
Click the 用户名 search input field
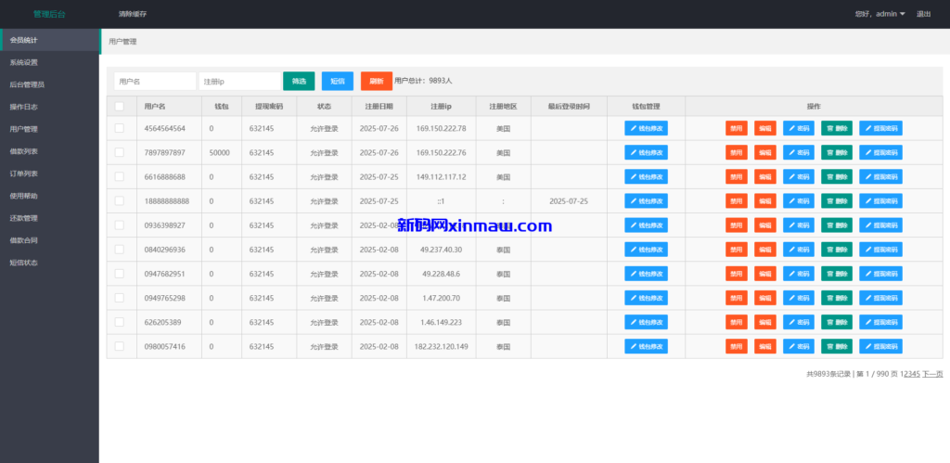(x=154, y=82)
